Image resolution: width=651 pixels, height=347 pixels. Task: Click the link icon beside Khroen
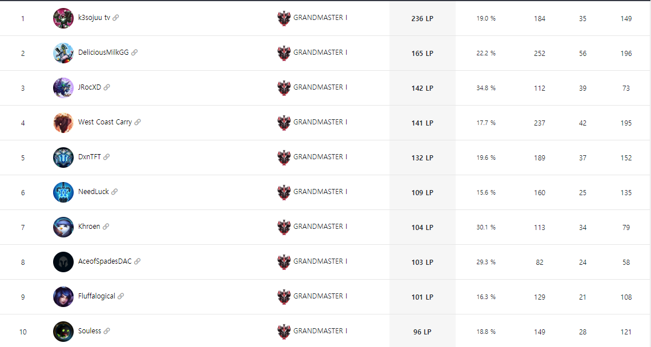(106, 227)
